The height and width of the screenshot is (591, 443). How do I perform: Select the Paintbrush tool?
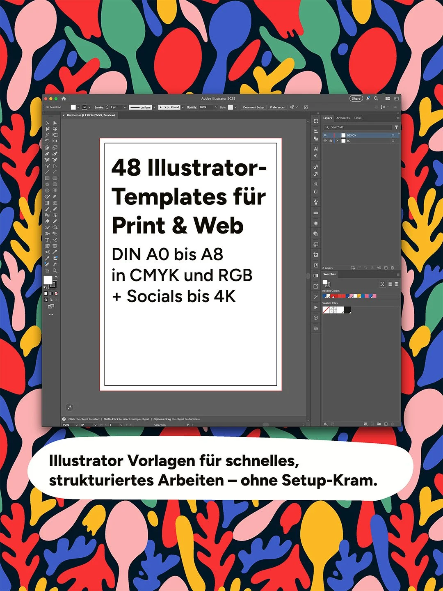[x=47, y=209]
